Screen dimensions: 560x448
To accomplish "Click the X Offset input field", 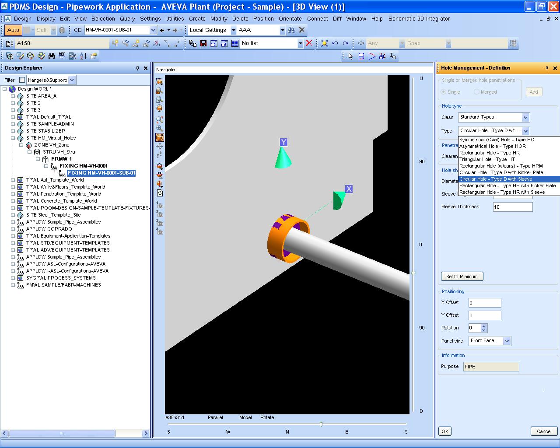I will [484, 303].
